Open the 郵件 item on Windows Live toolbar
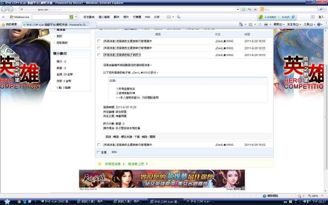The image size is (328, 205). coord(116,17)
